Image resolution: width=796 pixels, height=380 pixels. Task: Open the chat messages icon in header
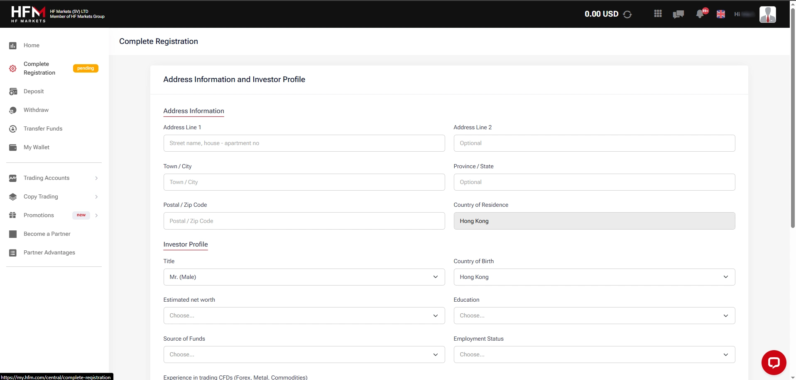coord(678,14)
